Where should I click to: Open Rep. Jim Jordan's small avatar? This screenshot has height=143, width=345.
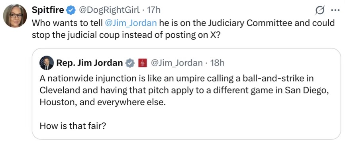47,63
